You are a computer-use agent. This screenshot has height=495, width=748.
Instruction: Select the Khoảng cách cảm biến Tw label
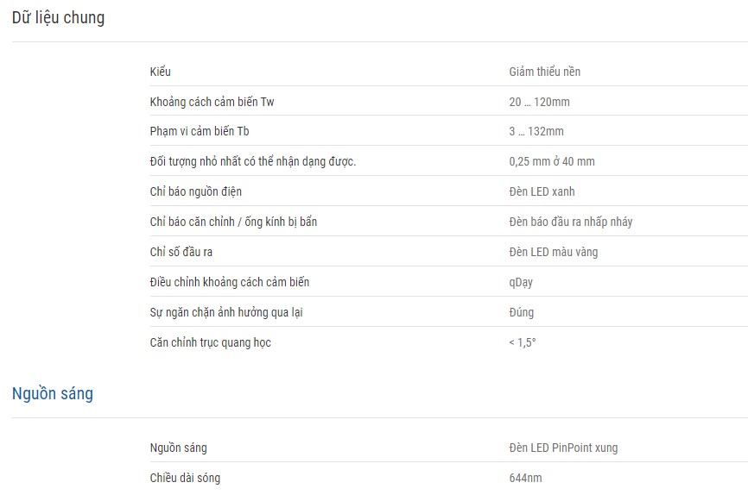[212, 102]
